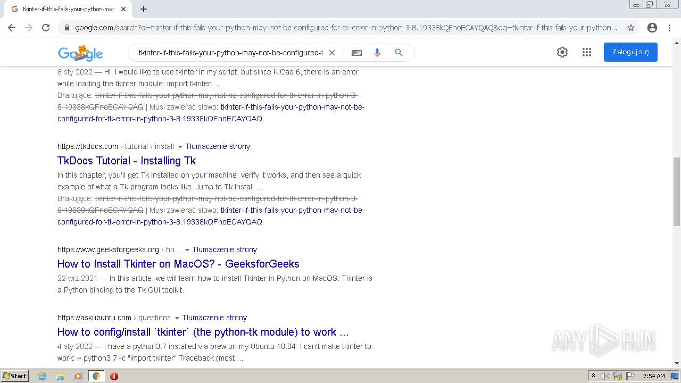
Task: Open TkDocs Tutorial - Installing Tk result
Action: coord(127,161)
